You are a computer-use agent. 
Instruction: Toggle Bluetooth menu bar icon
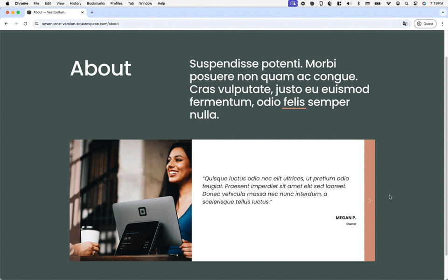358,3
